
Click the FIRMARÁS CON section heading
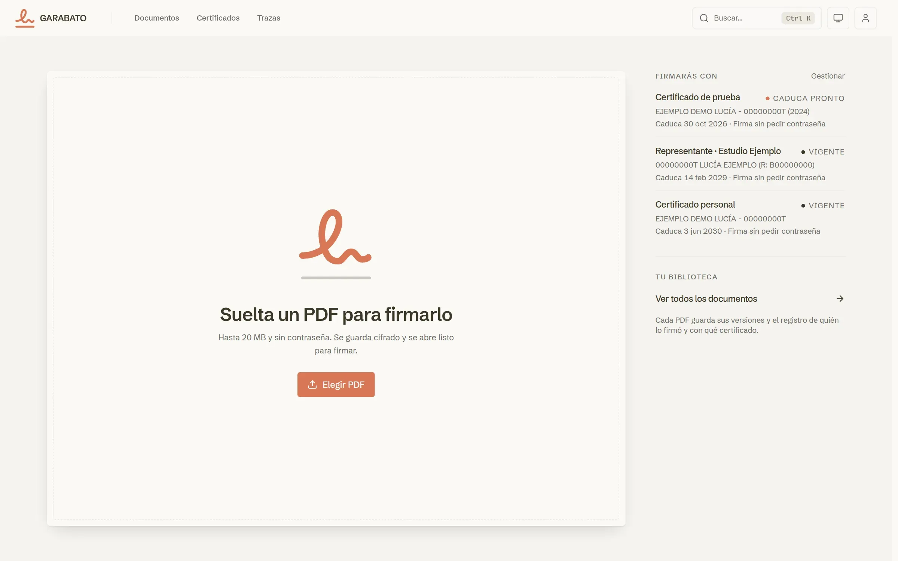[686, 76]
